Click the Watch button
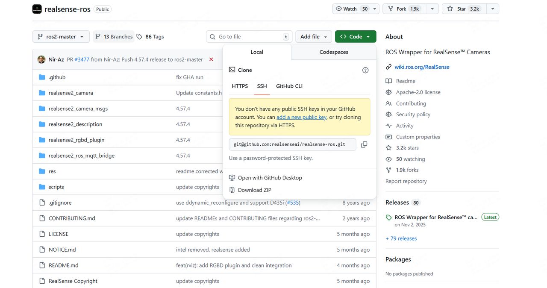 [352, 9]
